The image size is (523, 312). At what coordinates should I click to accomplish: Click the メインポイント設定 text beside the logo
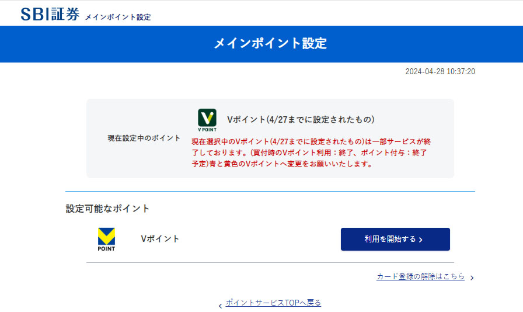coord(118,17)
